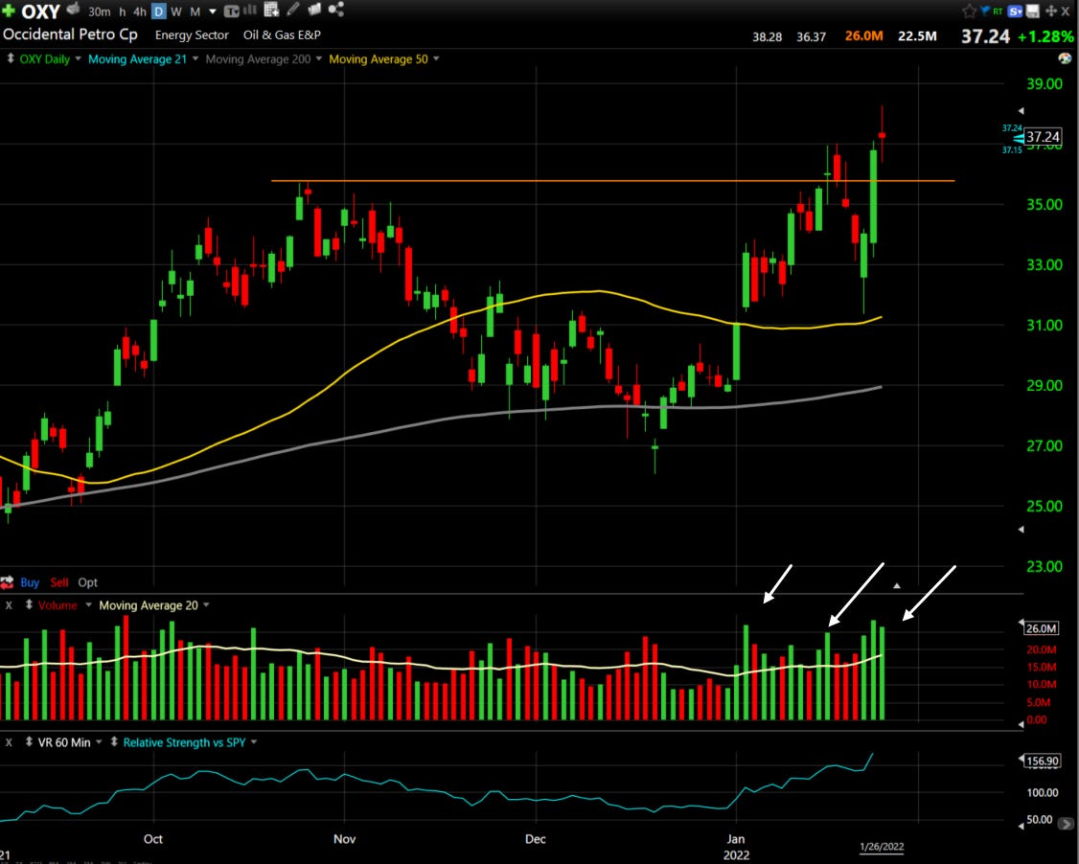Viewport: 1079px width, 864px height.
Task: Click the green plus add-symbol icon
Action: 9,11
